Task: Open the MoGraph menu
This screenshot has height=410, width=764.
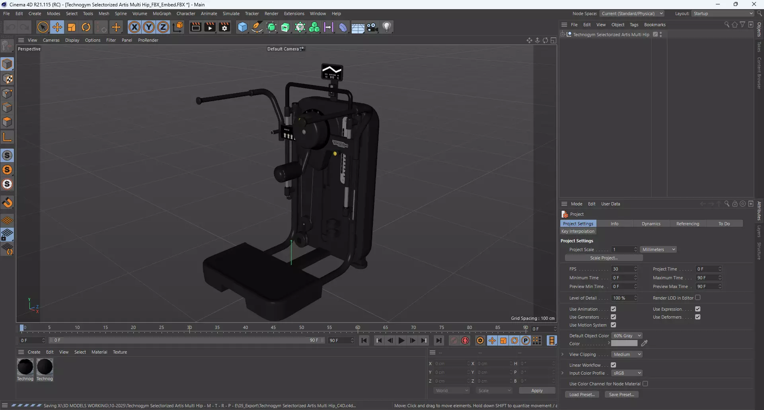Action: point(162,14)
